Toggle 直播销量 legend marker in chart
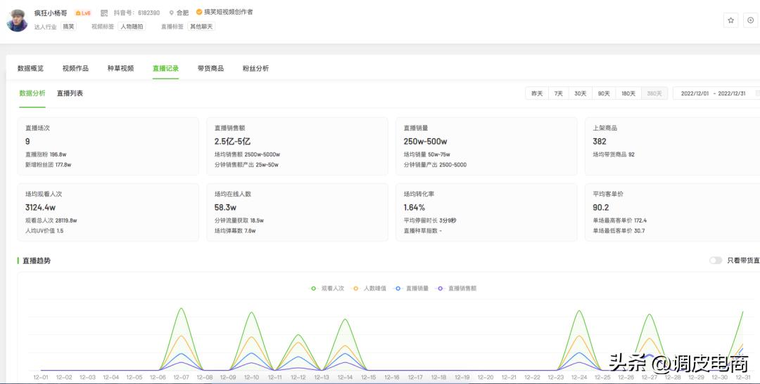This screenshot has height=384, width=760. point(398,289)
